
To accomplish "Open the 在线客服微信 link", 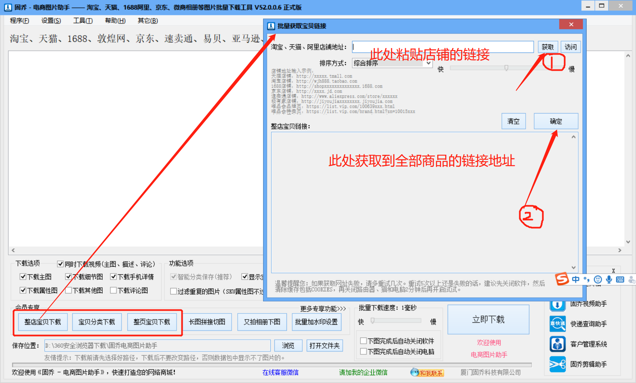I will [x=280, y=372].
